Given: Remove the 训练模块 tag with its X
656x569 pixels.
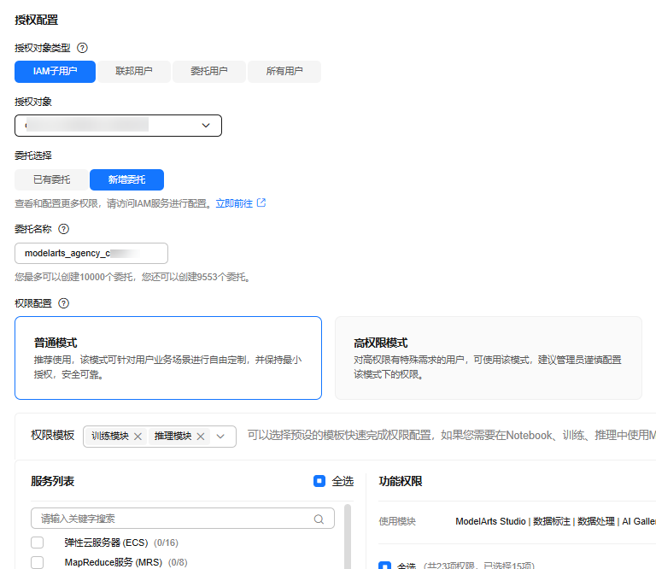Looking at the screenshot, I should click(138, 437).
